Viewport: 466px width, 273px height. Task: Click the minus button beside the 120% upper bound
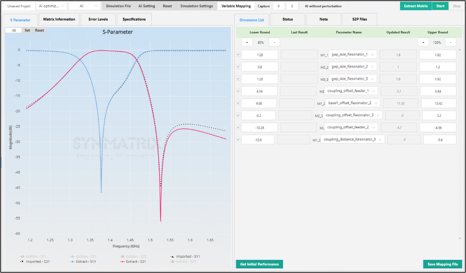tap(451, 42)
